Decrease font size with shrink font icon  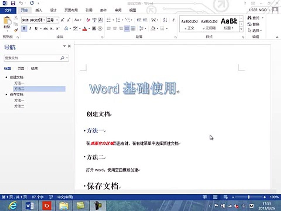68,20
